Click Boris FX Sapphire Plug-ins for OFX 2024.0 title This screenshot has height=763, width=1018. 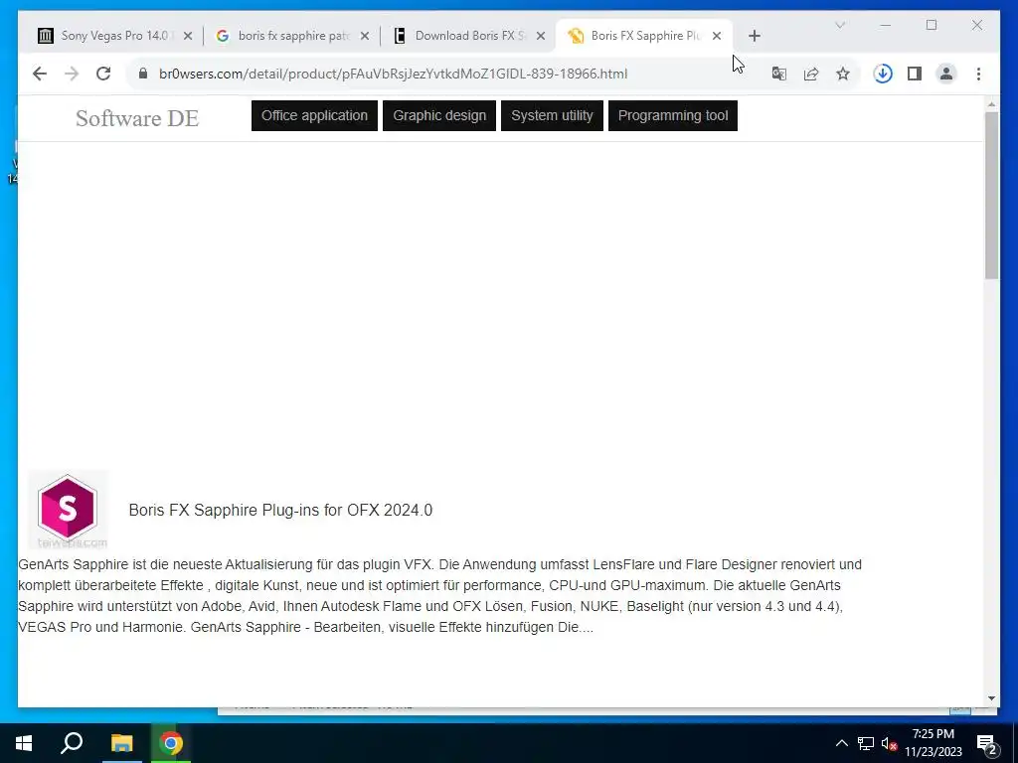[280, 510]
